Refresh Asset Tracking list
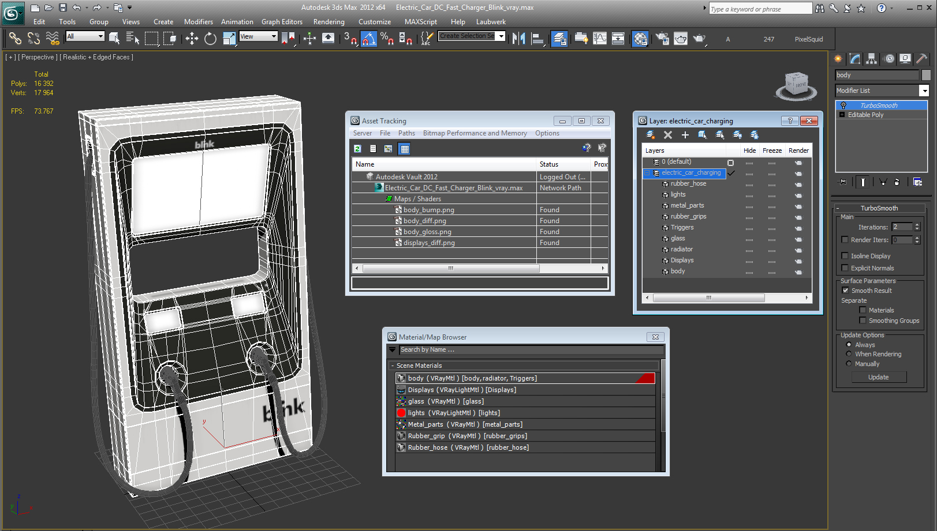The height and width of the screenshot is (531, 937). coord(357,149)
